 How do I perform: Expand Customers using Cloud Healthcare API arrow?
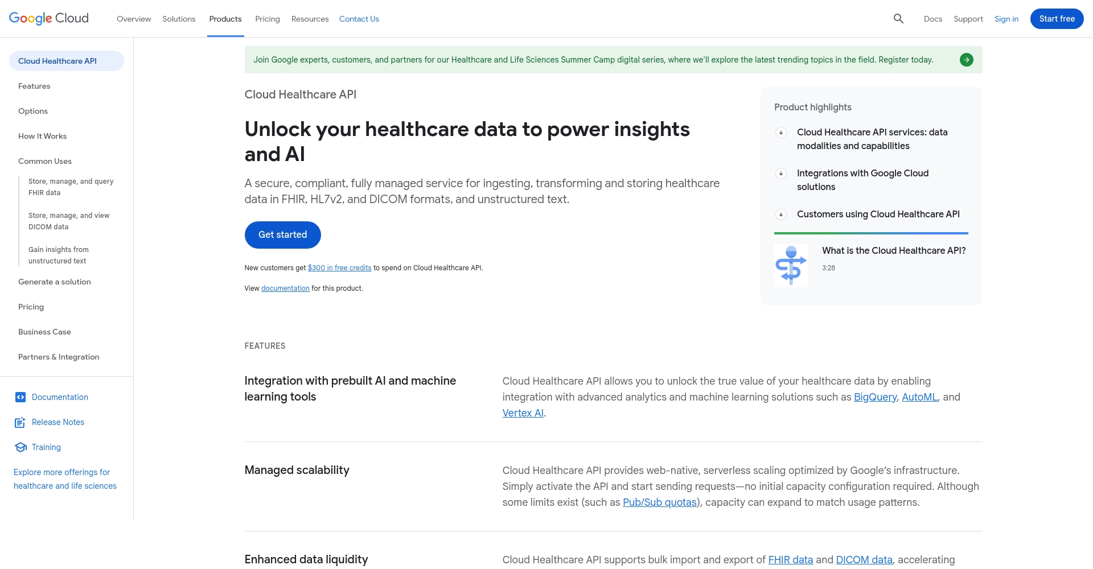[x=781, y=215]
